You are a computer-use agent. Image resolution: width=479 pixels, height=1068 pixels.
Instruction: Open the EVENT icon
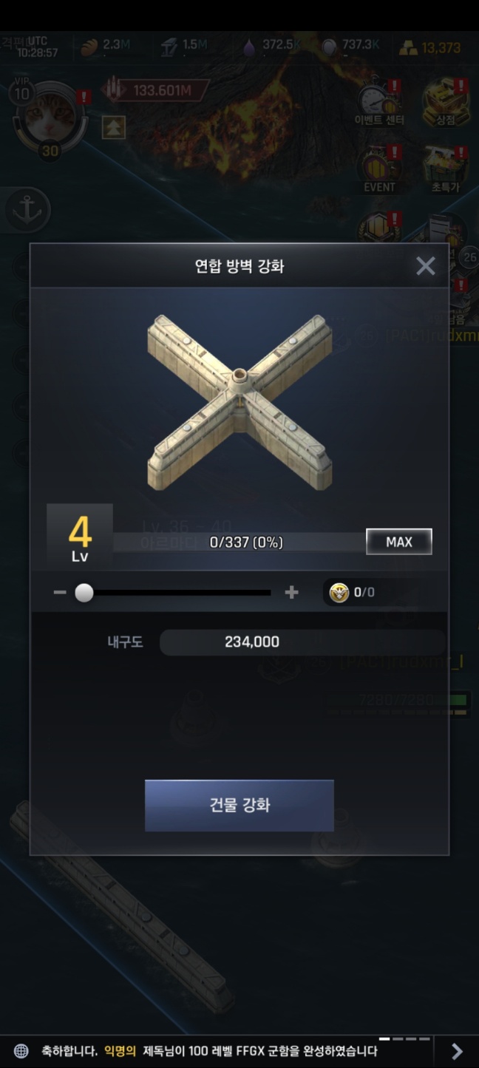coord(379,170)
